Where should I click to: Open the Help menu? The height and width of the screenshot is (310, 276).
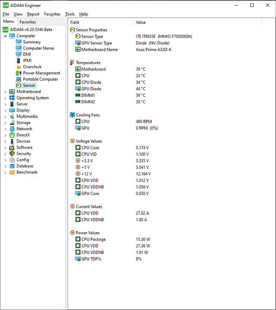point(84,14)
